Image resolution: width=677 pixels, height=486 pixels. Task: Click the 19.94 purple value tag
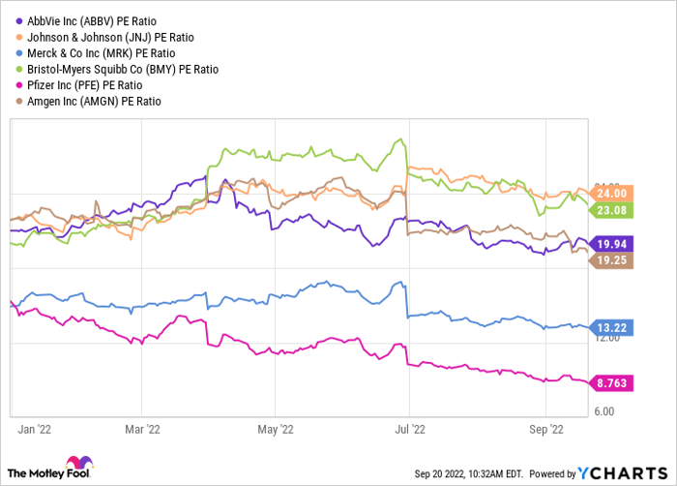(610, 244)
